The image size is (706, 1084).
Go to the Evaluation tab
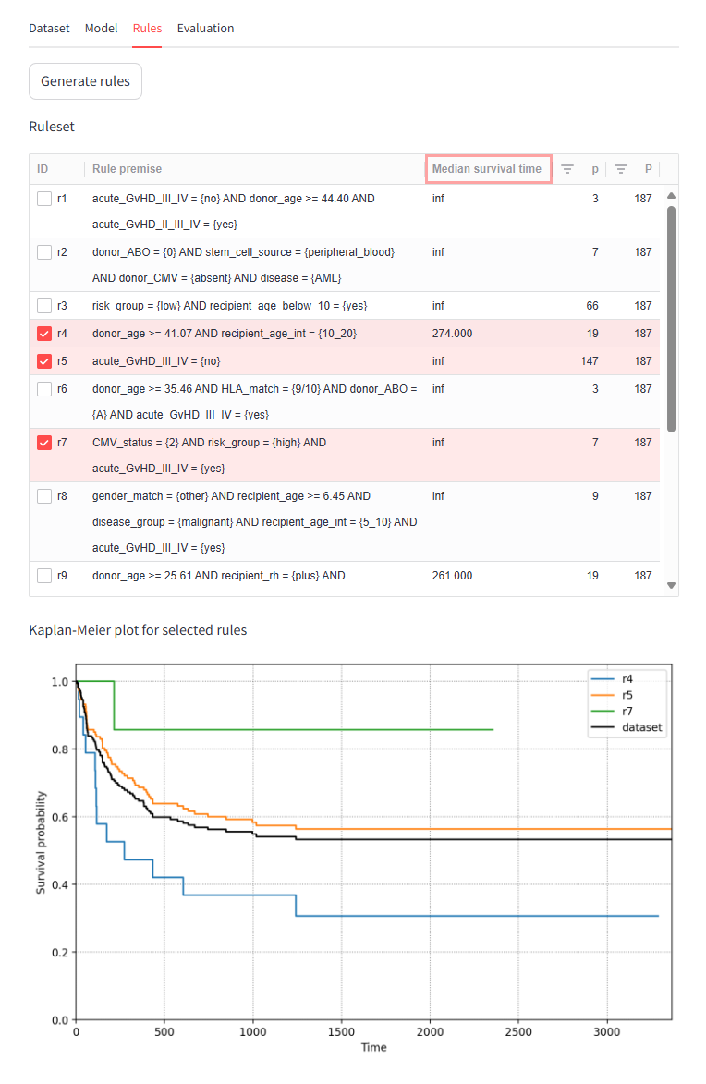205,29
